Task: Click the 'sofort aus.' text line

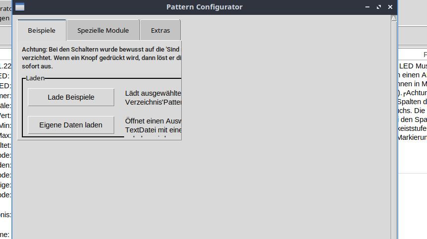Action: click(x=37, y=66)
